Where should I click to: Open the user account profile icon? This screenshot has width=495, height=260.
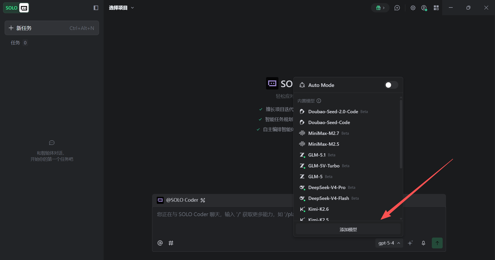tap(424, 8)
